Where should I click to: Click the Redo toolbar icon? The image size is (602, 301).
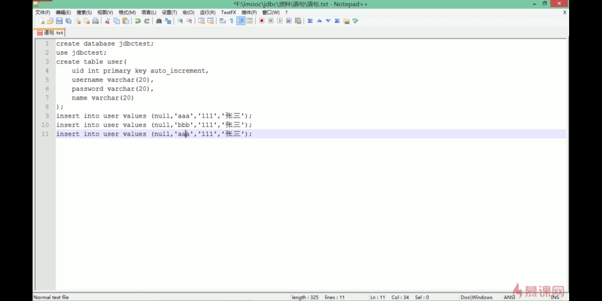click(147, 21)
